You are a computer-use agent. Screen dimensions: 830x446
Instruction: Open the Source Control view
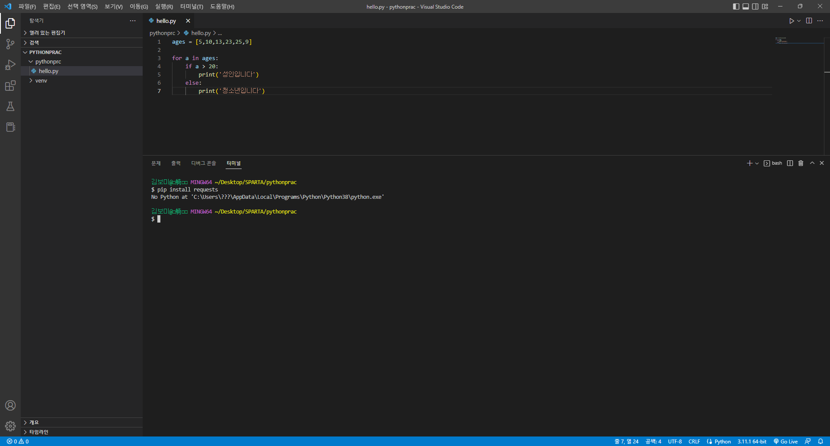[10, 44]
